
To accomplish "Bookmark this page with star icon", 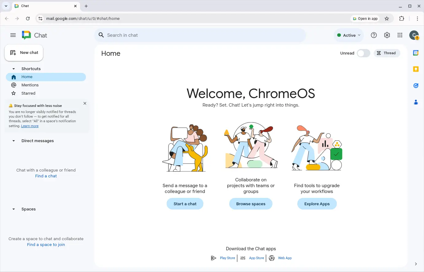I will pos(387,19).
